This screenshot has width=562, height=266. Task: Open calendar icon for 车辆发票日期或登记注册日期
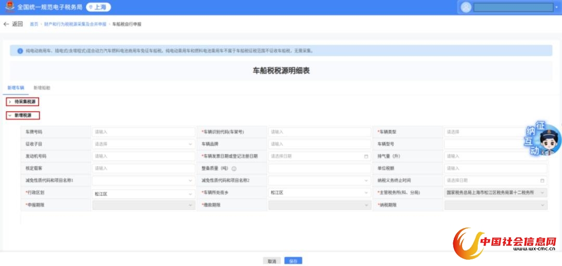[366, 156]
